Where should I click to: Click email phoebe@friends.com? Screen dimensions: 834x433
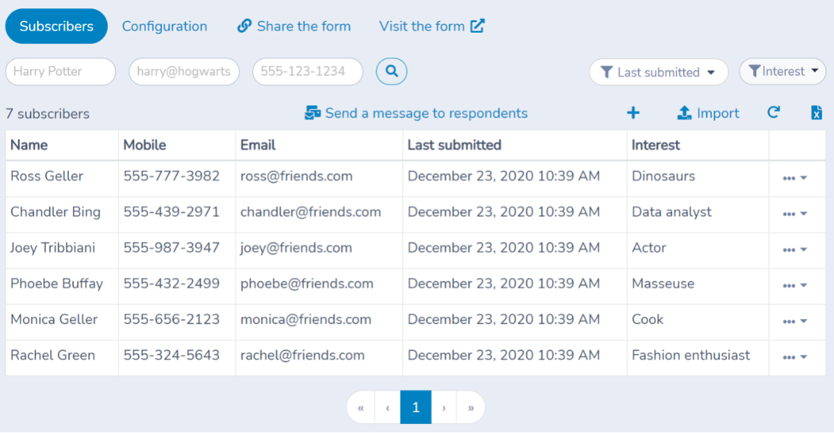click(306, 284)
